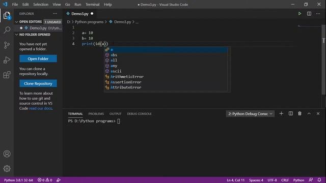Screen dimensions: 326x183
Task: Open the Accounts menu icon
Action: pyautogui.click(x=7, y=154)
